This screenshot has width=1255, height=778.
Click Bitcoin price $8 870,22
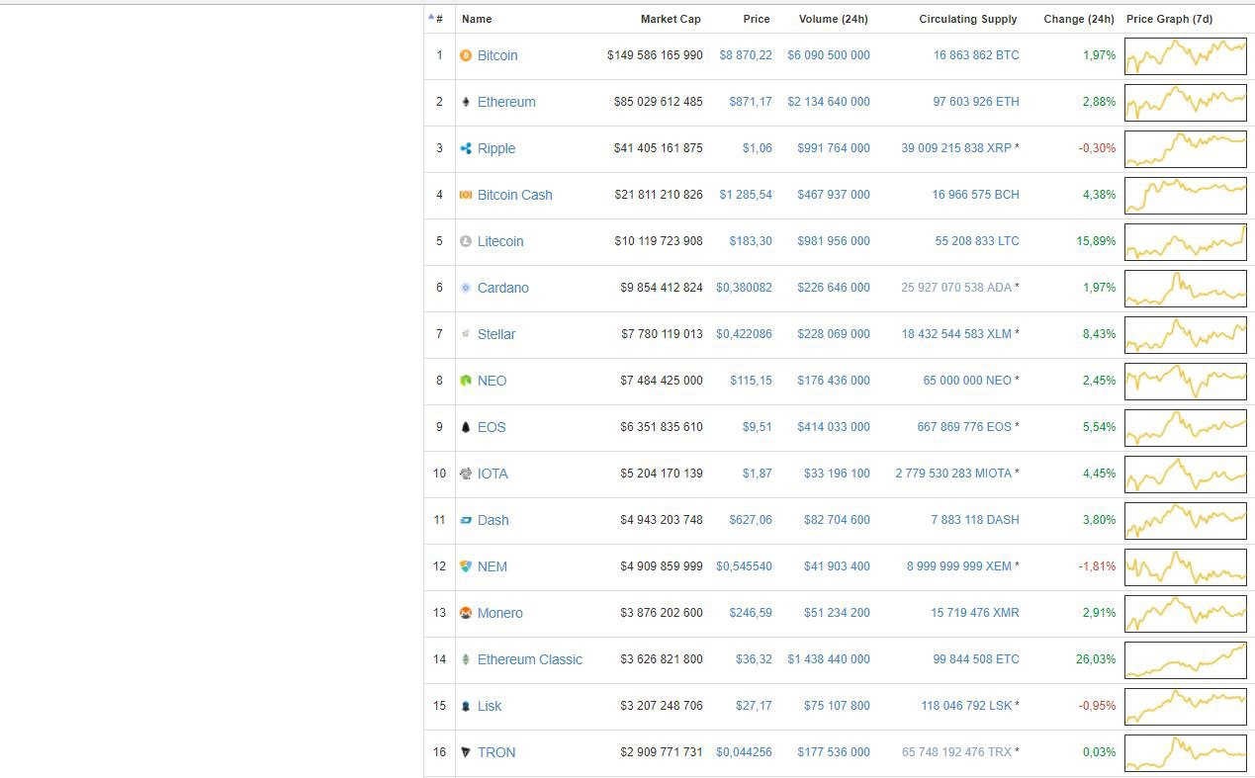[x=746, y=55]
